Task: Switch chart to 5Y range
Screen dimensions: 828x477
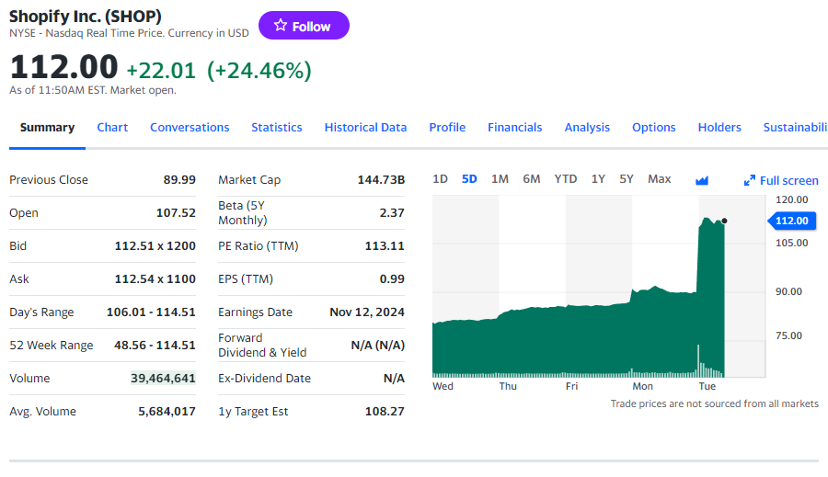Action: (627, 179)
